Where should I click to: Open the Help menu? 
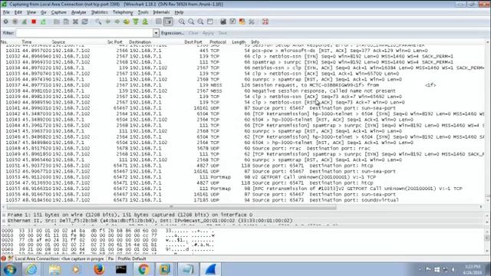179,12
